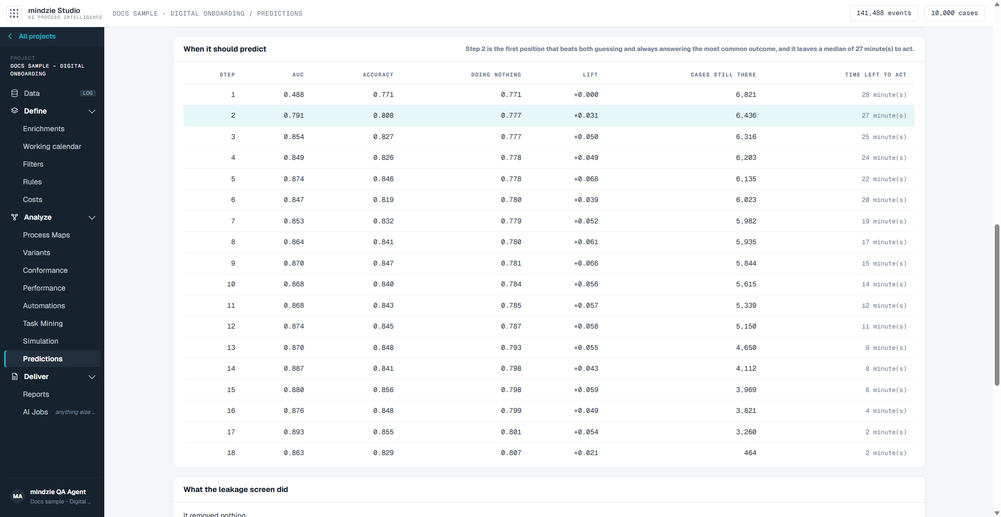The image size is (1001, 517).
Task: Click AUC value 0.893 in step 17
Action: 294,432
